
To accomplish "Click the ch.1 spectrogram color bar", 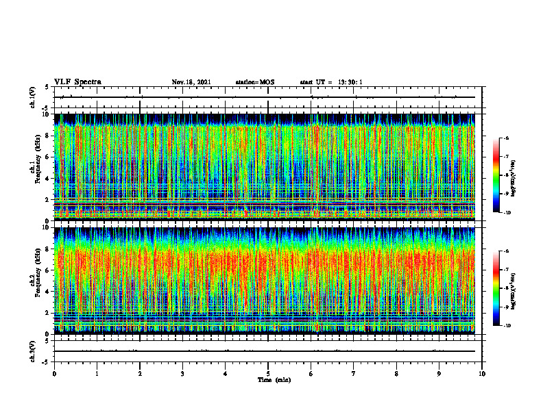I will coord(496,175).
